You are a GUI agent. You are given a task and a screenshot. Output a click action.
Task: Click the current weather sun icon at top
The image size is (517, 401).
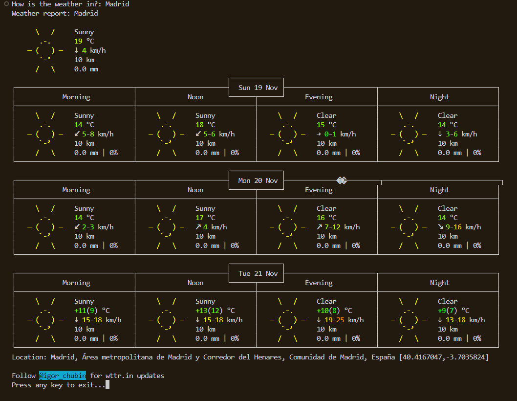point(45,51)
